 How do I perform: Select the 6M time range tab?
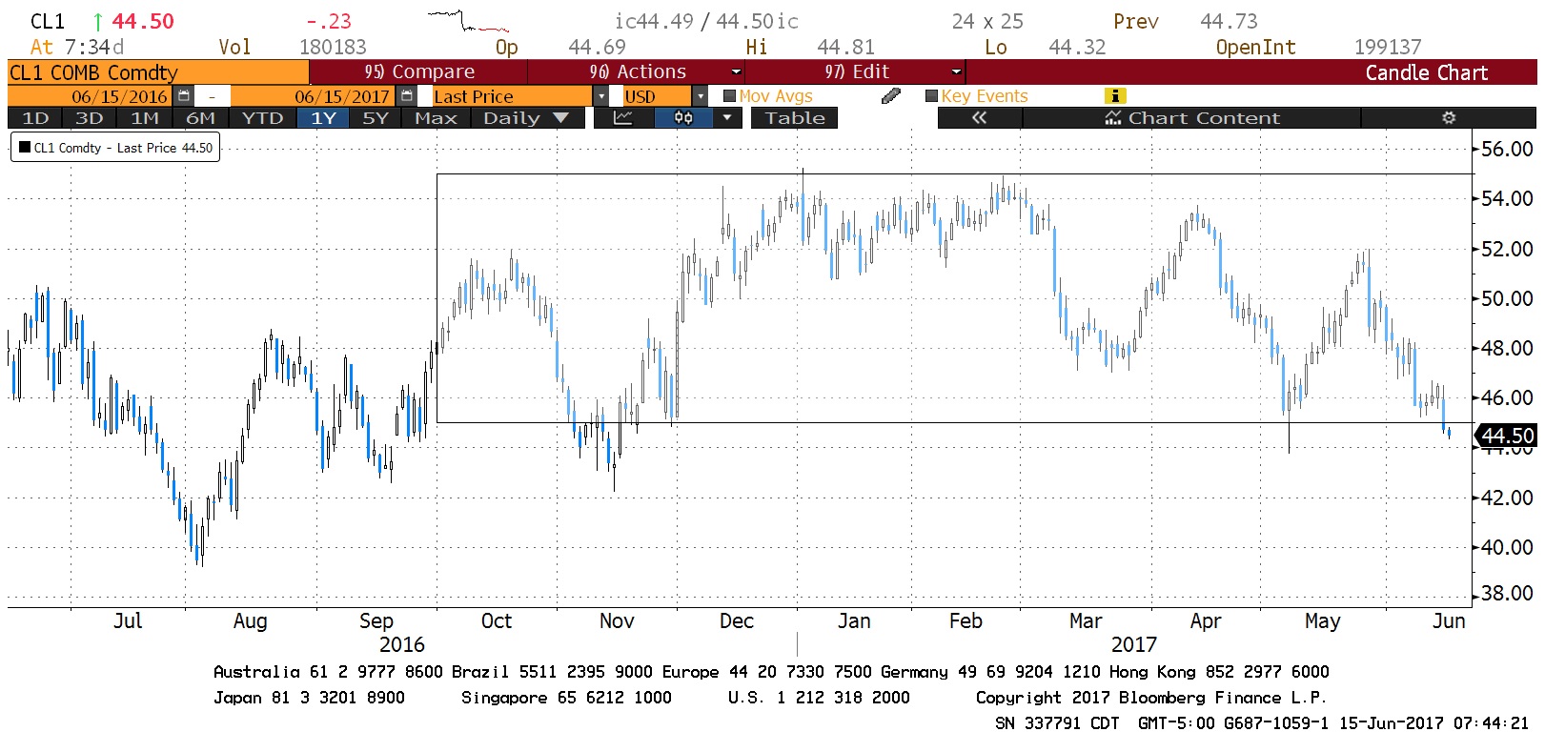point(200,118)
